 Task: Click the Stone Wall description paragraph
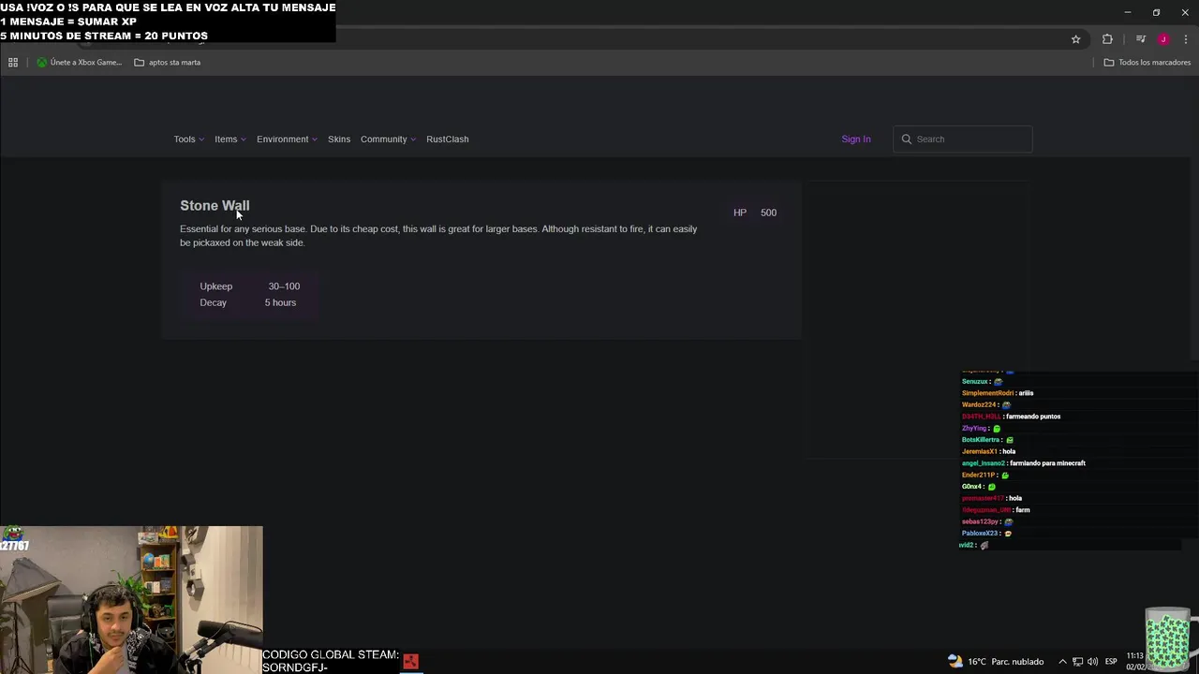(x=438, y=236)
